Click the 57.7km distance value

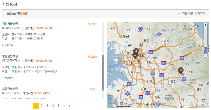coord(92,57)
